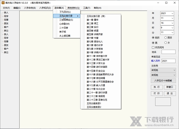Open 王凤仪嘉言录2
The width and height of the screenshot is (179, 129).
[101, 107]
